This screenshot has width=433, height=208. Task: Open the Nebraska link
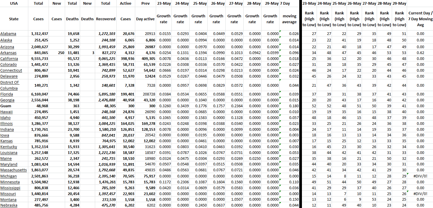tap(9, 205)
